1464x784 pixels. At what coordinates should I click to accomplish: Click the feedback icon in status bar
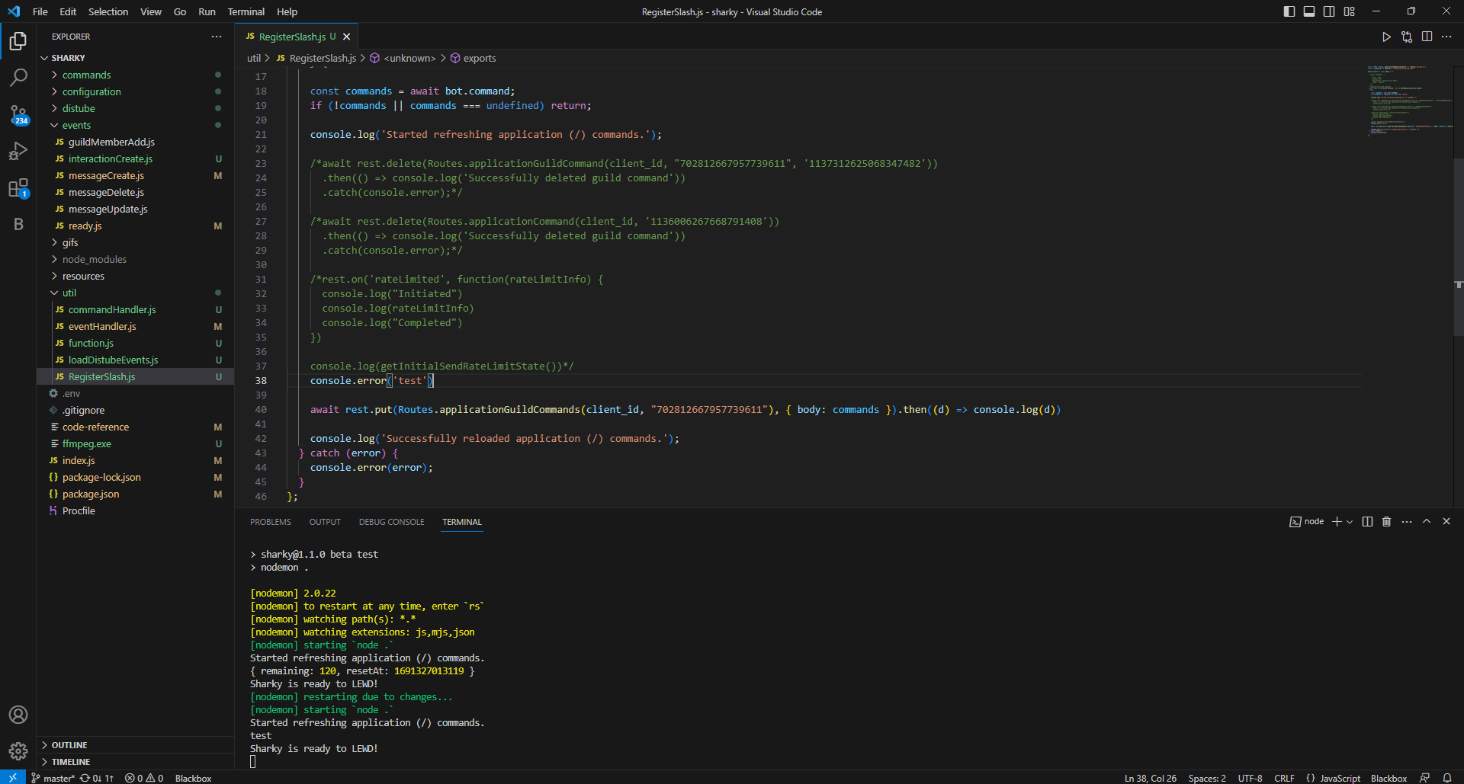click(1424, 778)
